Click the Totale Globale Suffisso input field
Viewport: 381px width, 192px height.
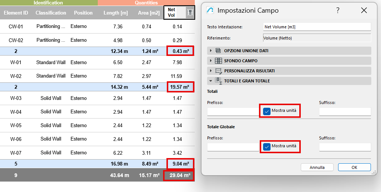coord(345,147)
